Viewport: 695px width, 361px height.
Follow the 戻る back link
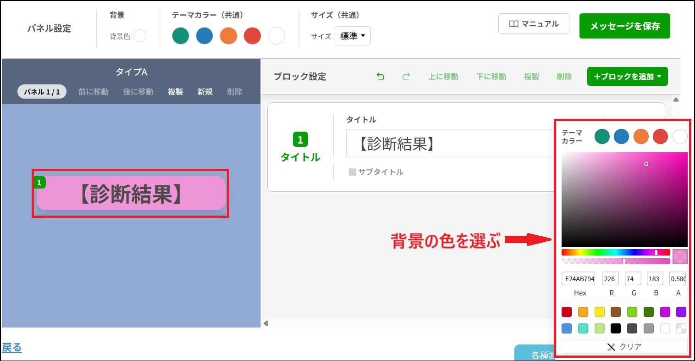(11, 348)
